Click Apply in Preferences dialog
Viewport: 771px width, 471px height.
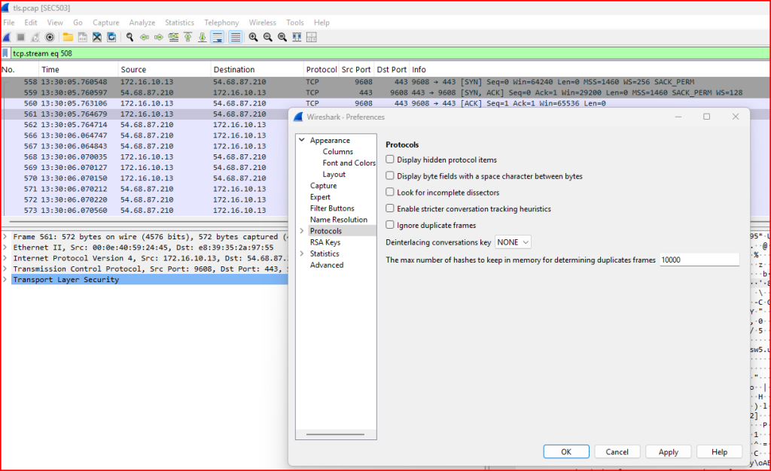[669, 452]
